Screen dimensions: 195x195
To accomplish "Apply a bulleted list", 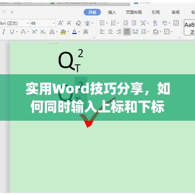I will click(x=102, y=23).
